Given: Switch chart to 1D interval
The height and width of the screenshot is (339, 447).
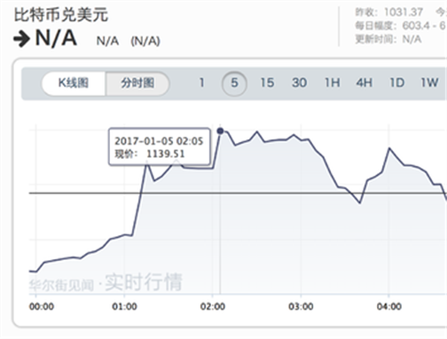Looking at the screenshot, I should pos(397,83).
